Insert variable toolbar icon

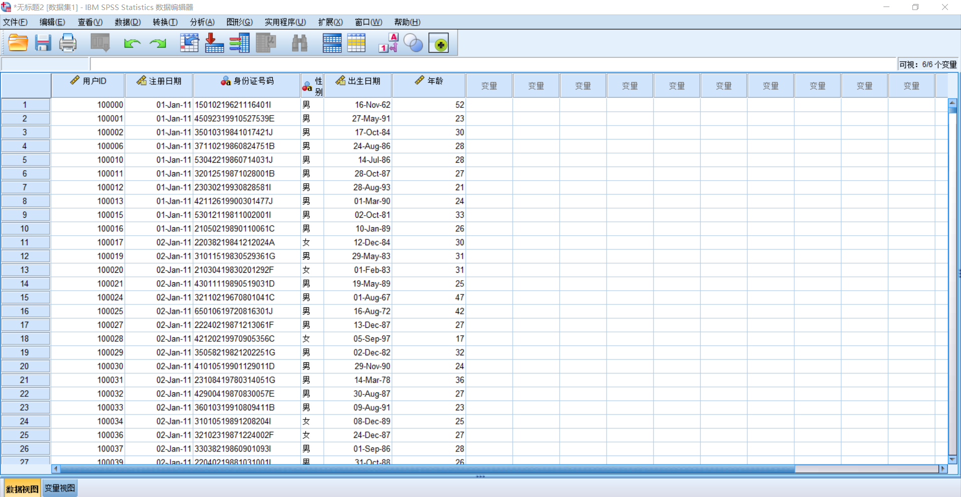point(356,43)
